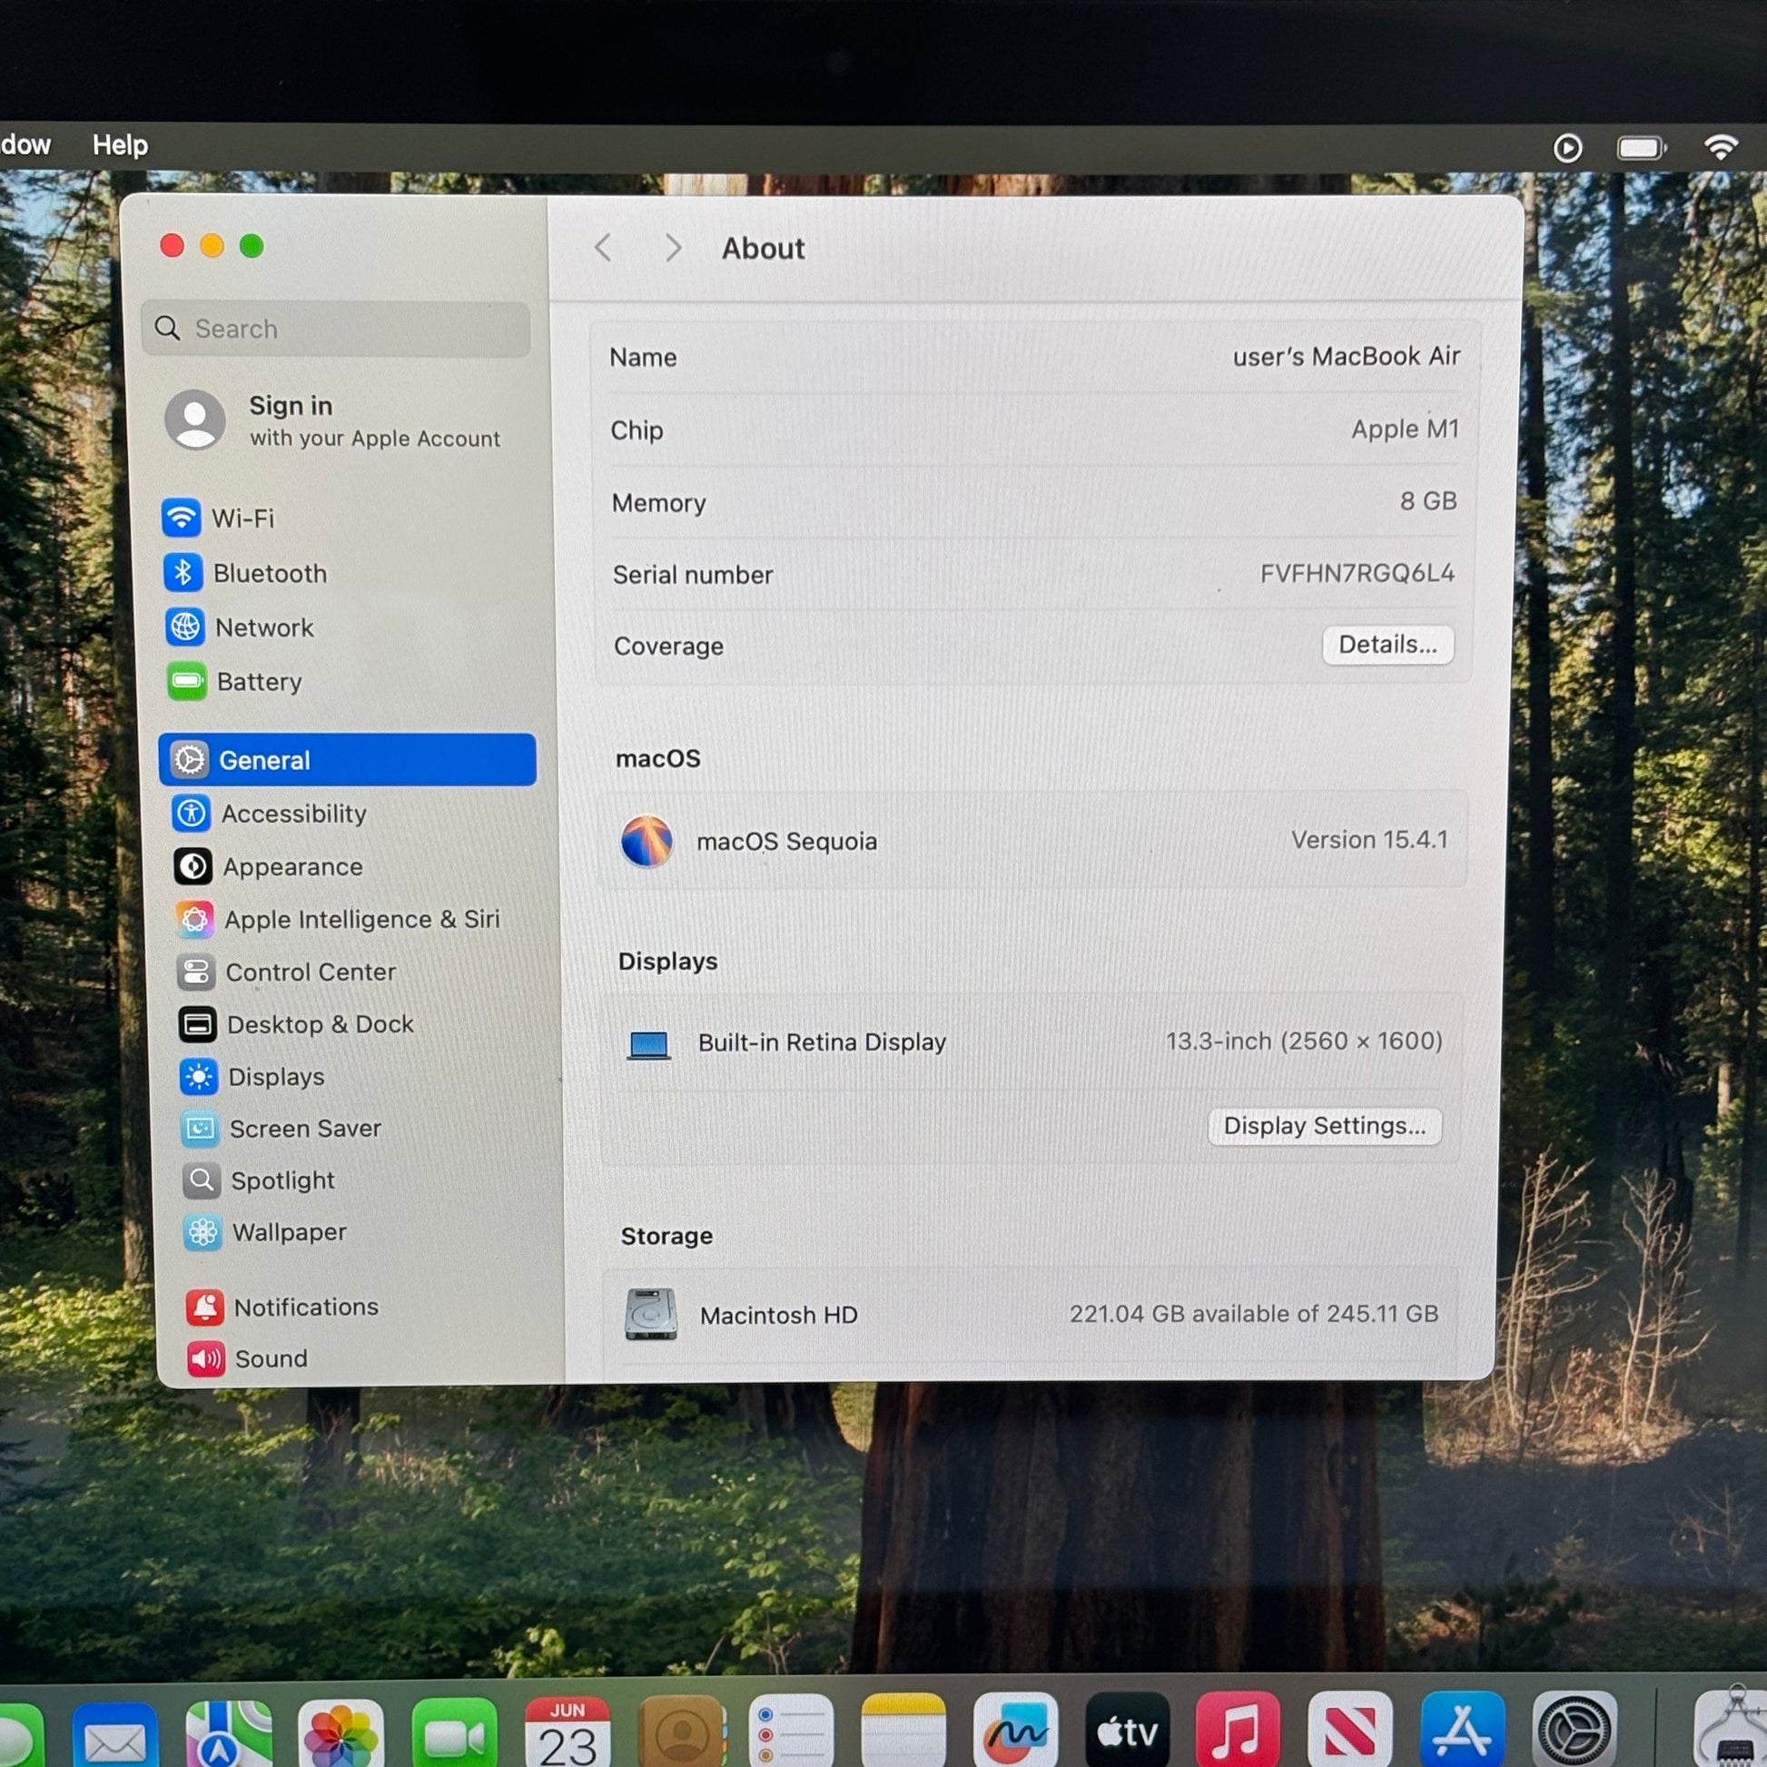Viewport: 1767px width, 1767px height.
Task: Open News from the Dock
Action: (x=1350, y=1729)
